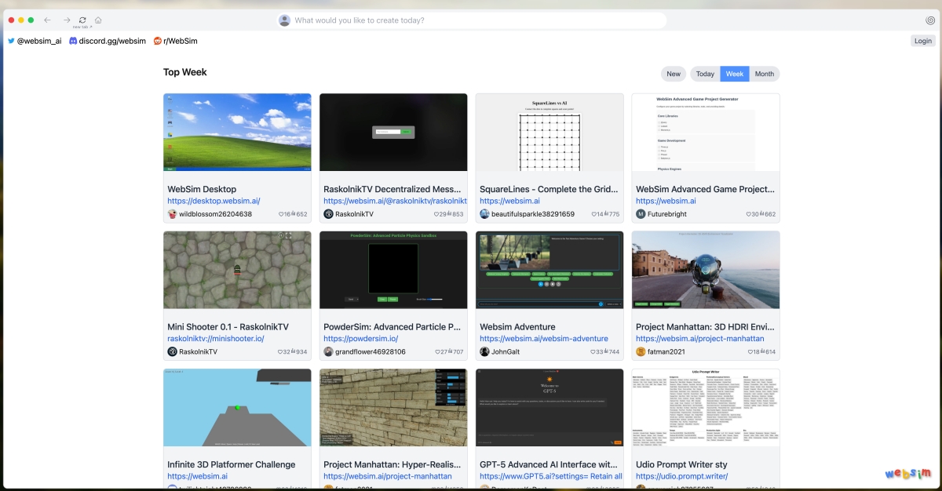Image resolution: width=942 pixels, height=491 pixels.
Task: Open the WebSim Desktop thumbnail
Action: (237, 132)
